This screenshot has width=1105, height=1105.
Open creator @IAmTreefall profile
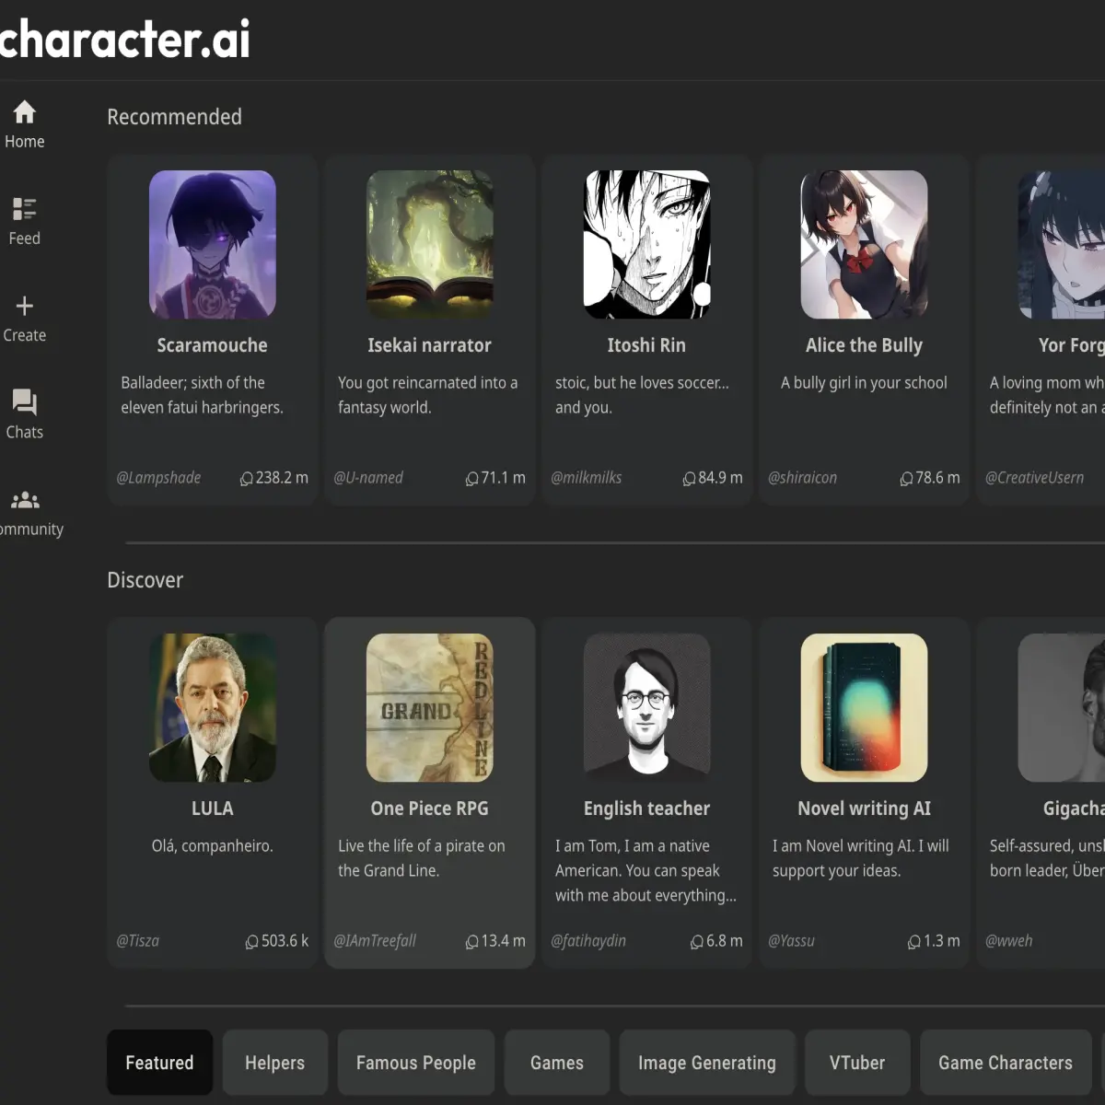click(x=375, y=941)
